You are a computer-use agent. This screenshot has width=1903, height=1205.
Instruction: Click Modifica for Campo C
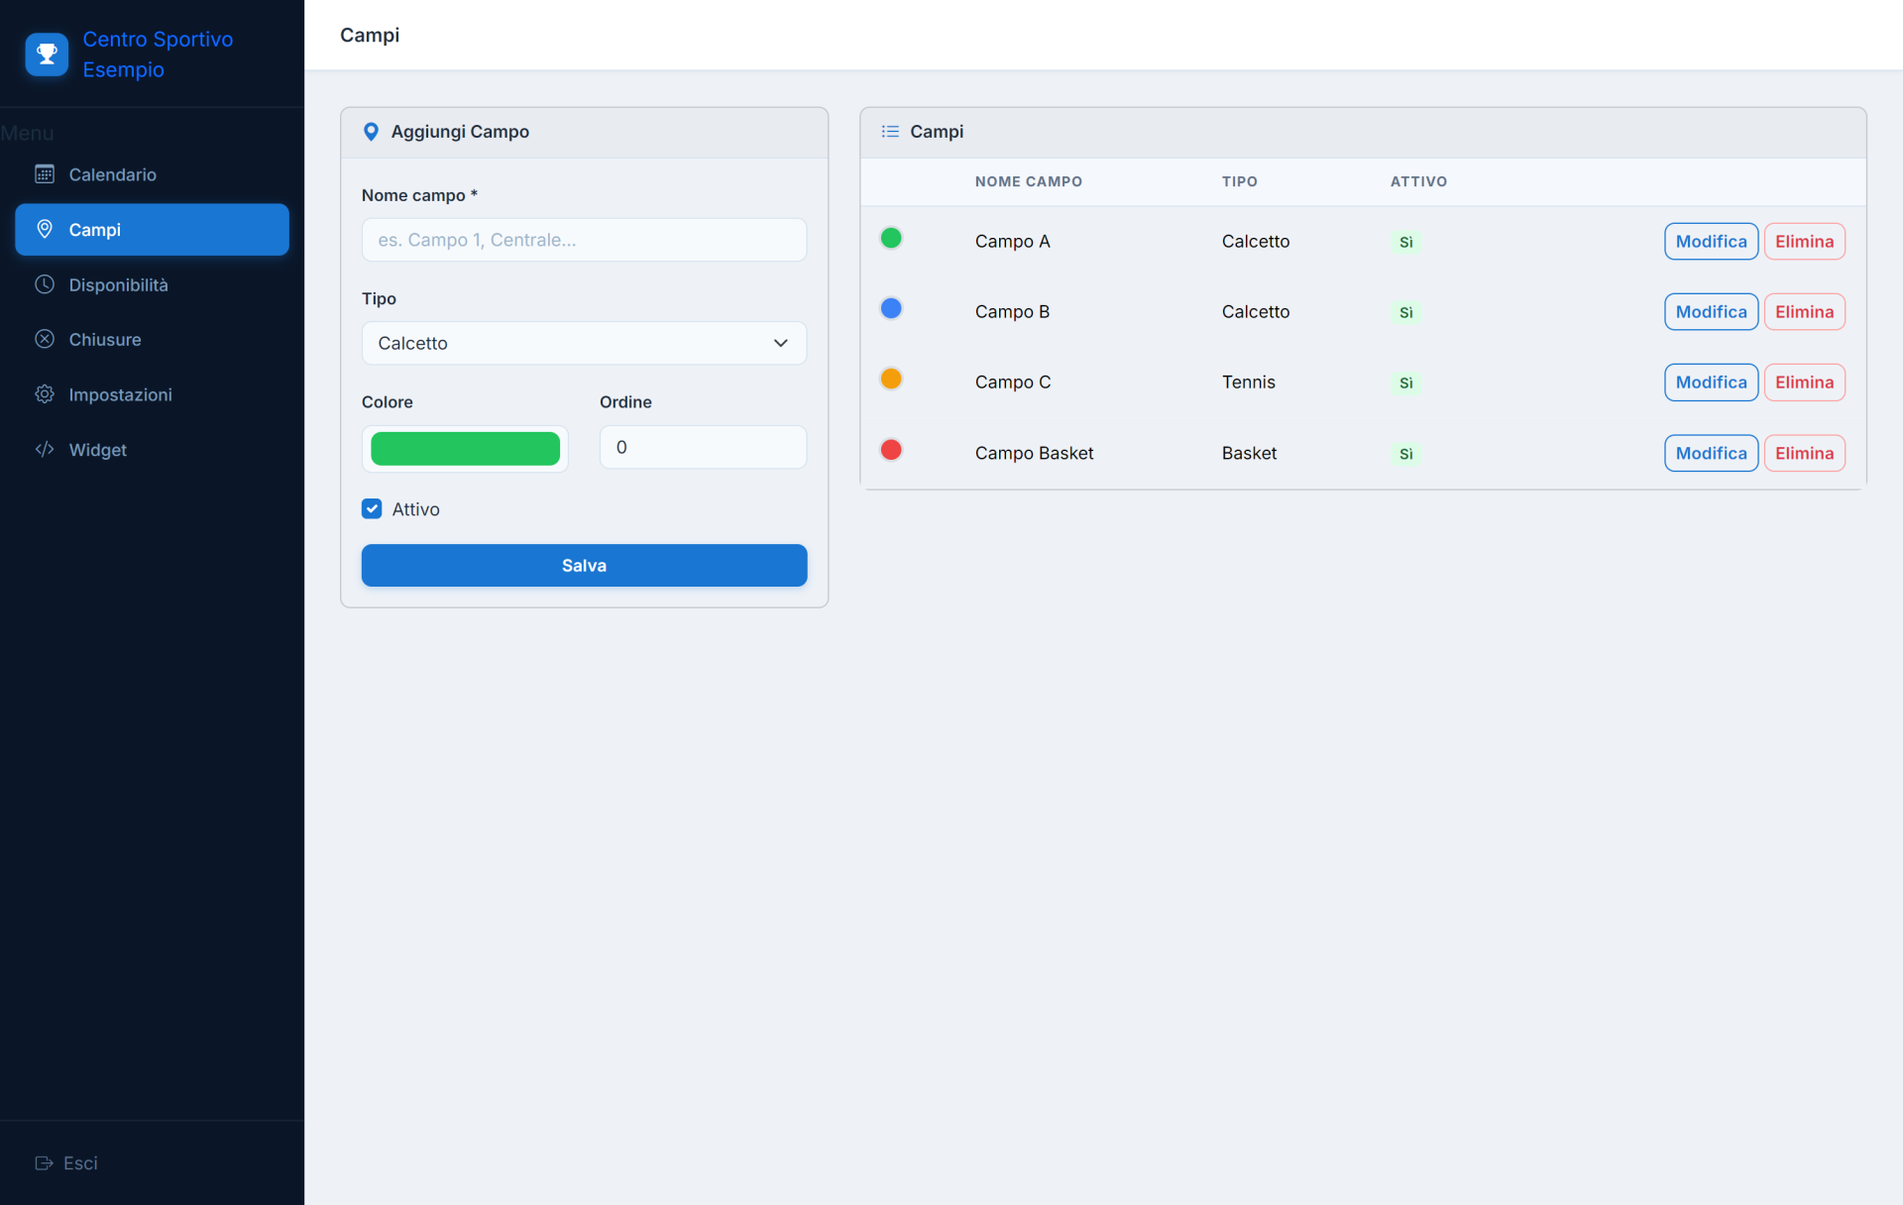(1711, 382)
